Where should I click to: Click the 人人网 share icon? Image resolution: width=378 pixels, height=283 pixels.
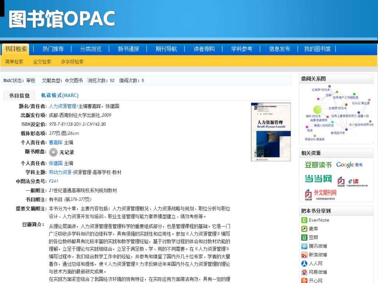[x=304, y=263]
